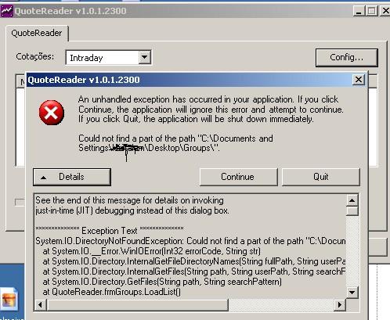Image resolution: width=390 pixels, height=320 pixels.
Task: Click the 'Exception Text' heading line
Action: tap(110, 231)
